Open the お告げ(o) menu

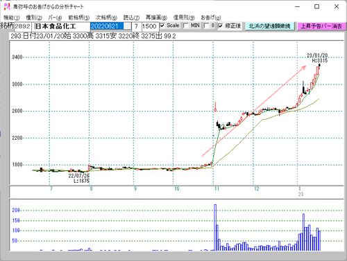point(211,17)
